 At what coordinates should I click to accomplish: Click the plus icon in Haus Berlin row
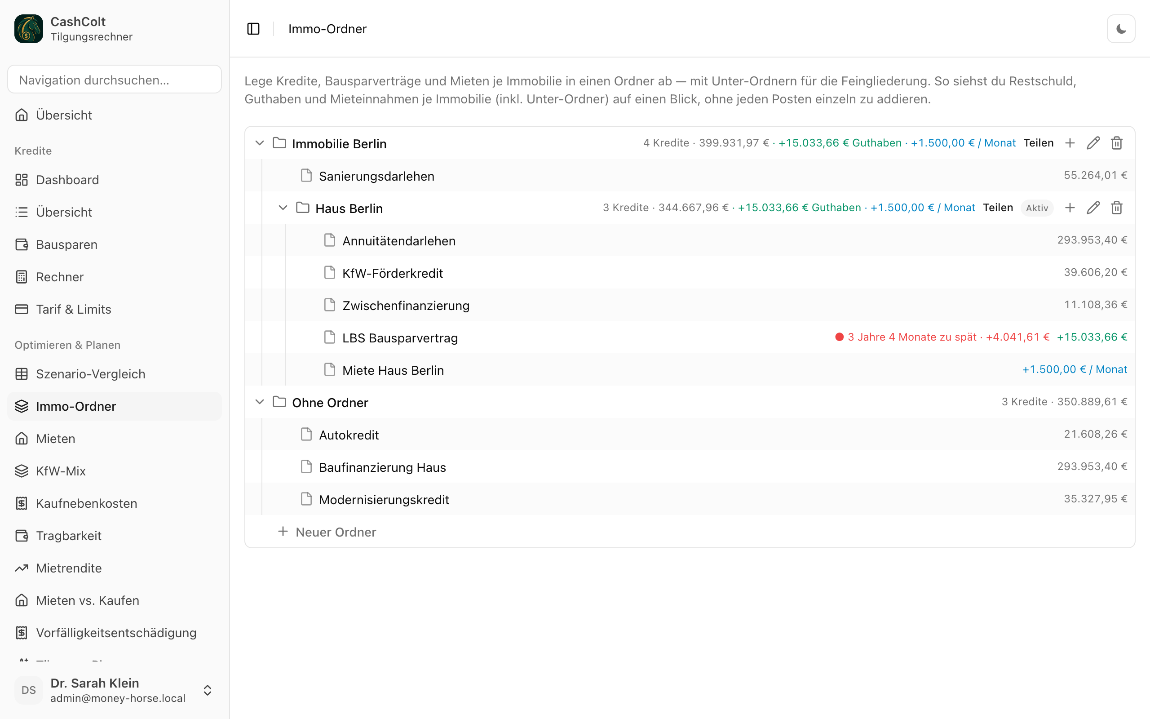click(x=1070, y=208)
